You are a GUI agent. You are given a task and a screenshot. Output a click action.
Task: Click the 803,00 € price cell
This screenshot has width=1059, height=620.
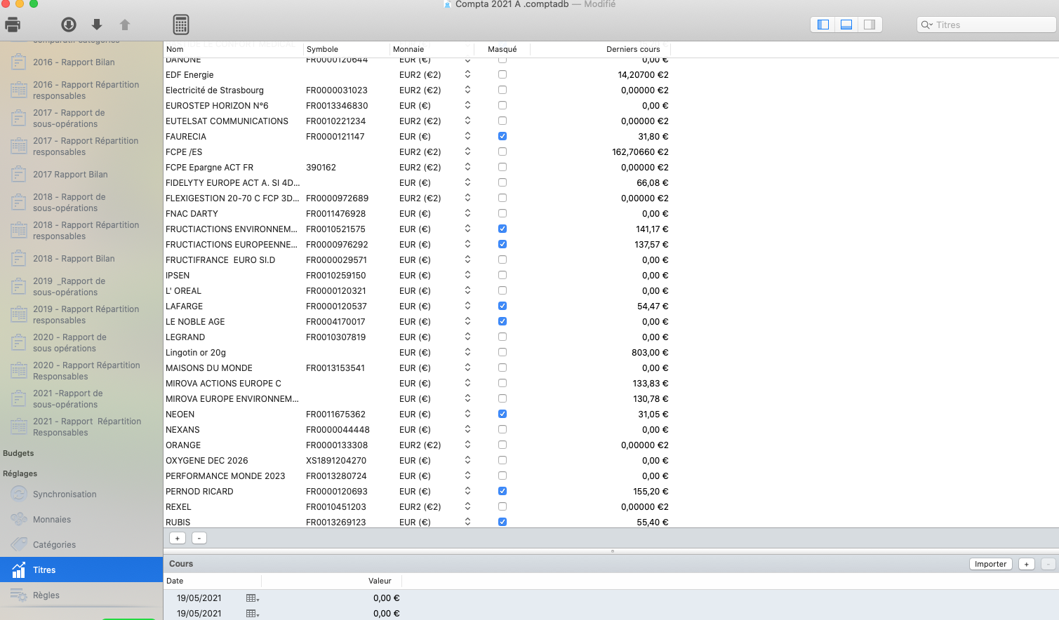[x=650, y=352]
